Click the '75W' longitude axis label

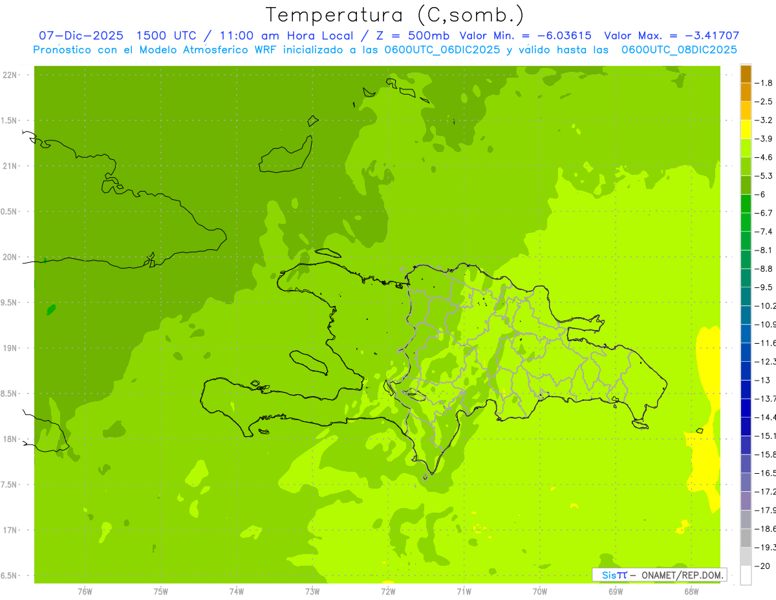click(x=160, y=591)
